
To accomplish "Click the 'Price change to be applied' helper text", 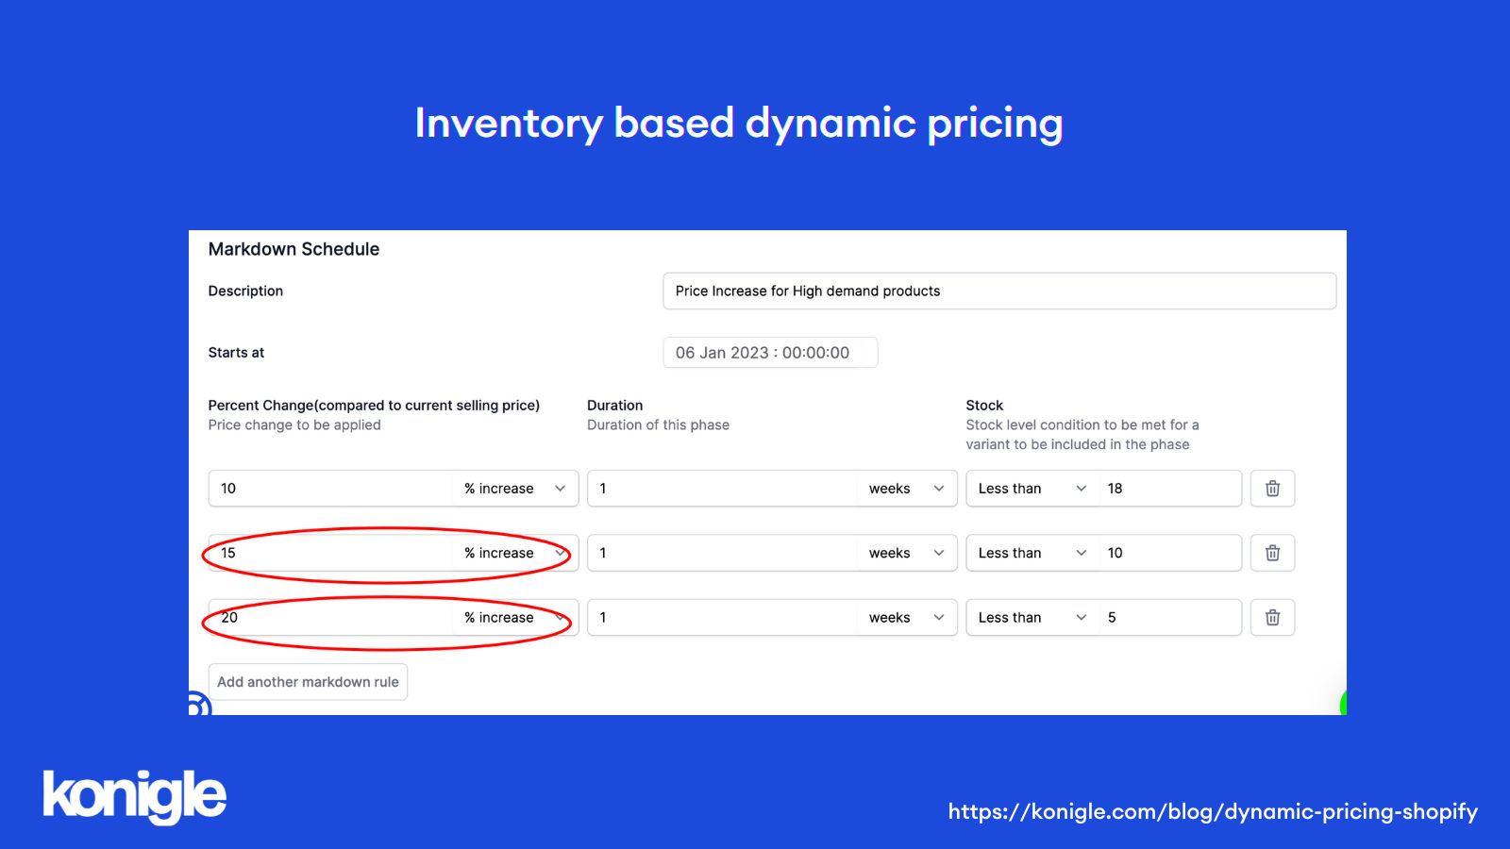I will pos(294,425).
